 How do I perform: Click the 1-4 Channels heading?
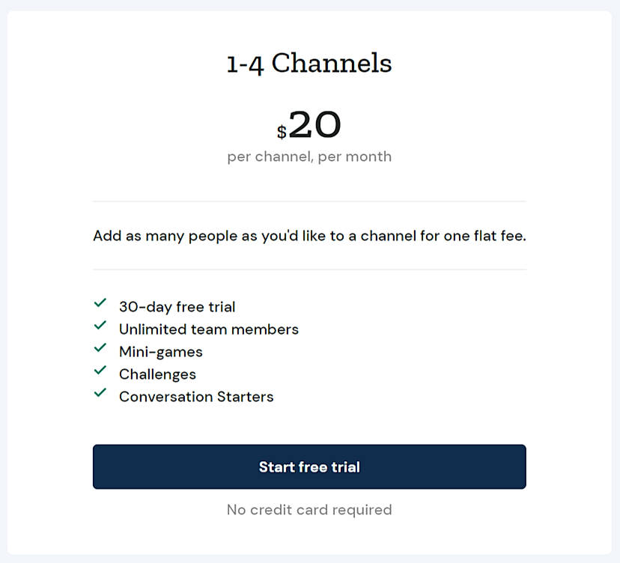[309, 63]
